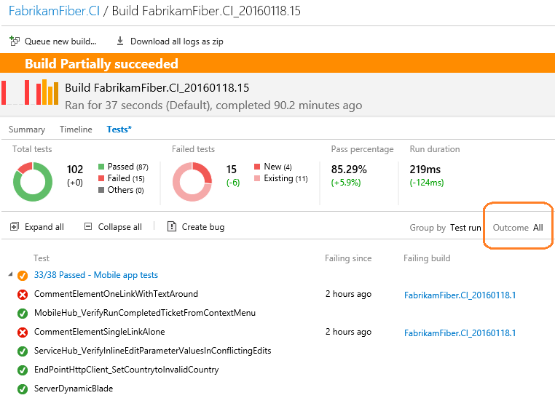Open 33/38 Passed - Mobile app tests link
The image size is (555, 406).
[96, 275]
